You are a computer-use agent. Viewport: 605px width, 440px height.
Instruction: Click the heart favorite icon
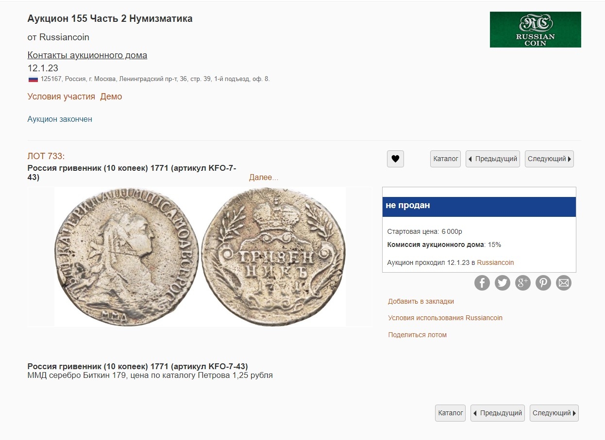[395, 159]
